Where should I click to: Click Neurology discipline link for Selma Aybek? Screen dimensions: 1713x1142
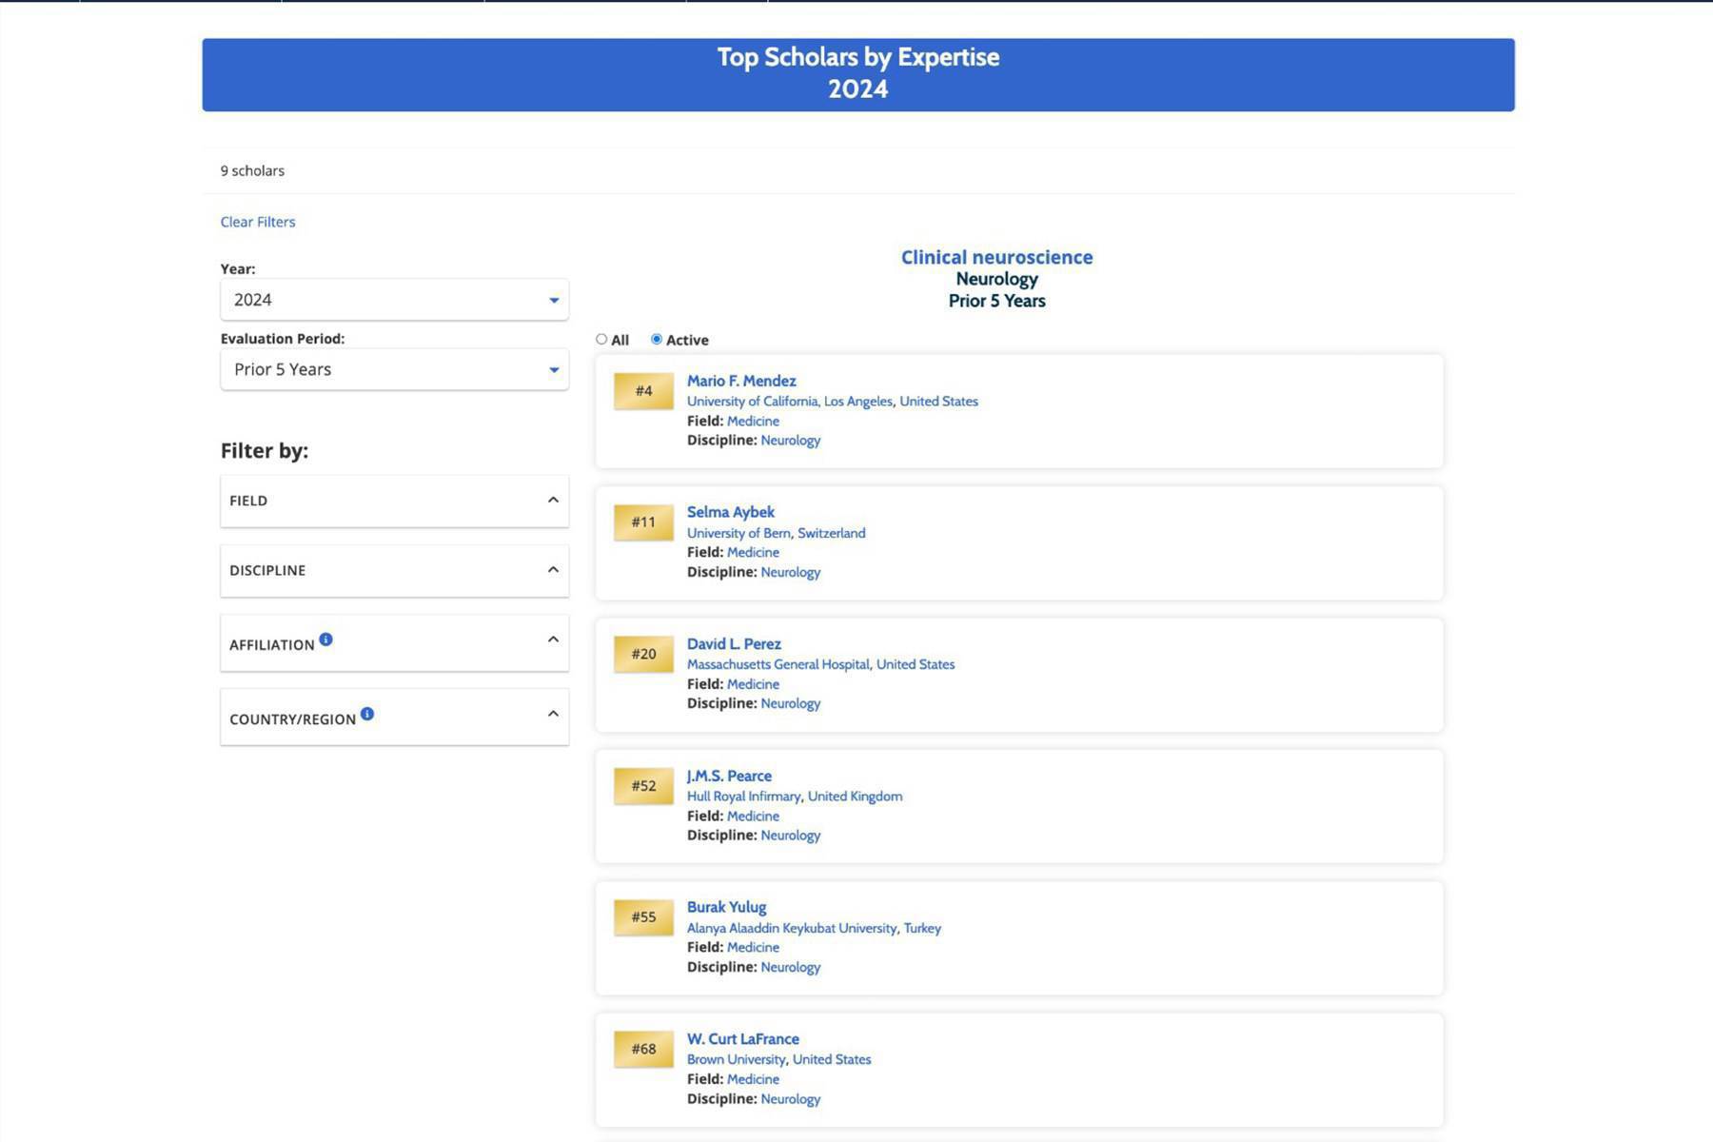click(790, 572)
